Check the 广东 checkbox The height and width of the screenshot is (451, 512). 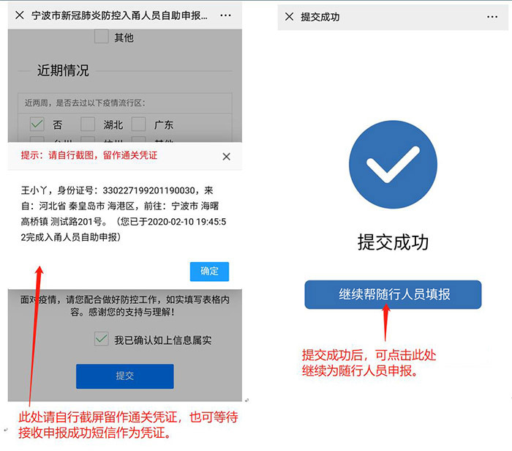pos(138,124)
